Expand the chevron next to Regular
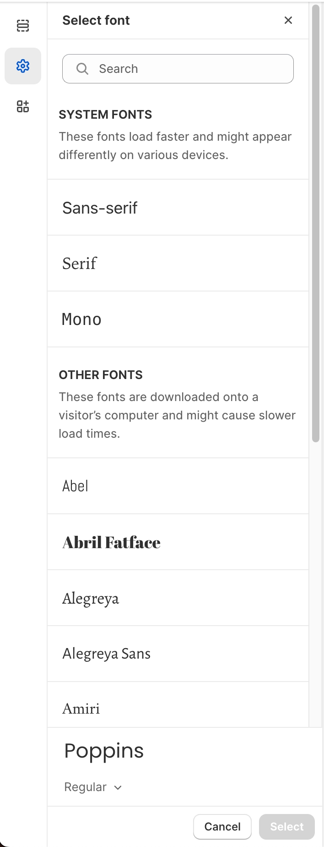324x847 pixels. click(118, 787)
